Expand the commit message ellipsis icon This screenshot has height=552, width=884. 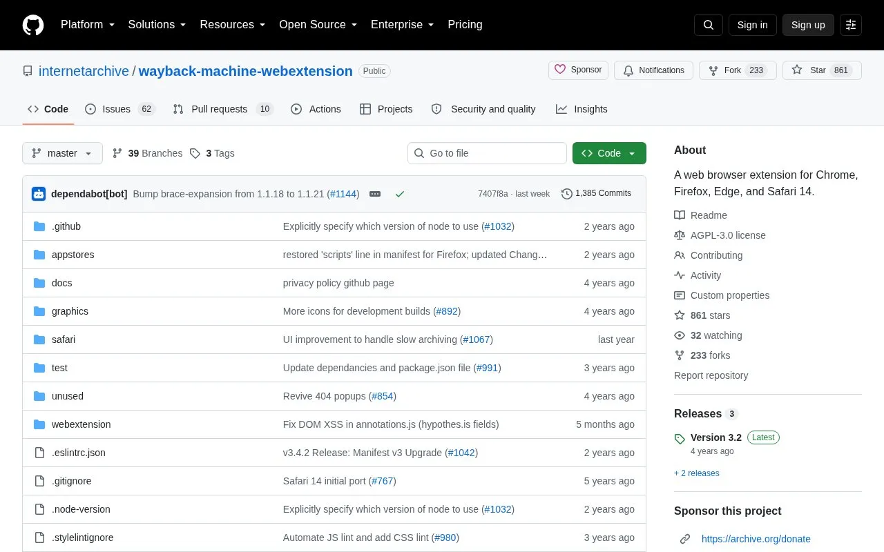[375, 194]
